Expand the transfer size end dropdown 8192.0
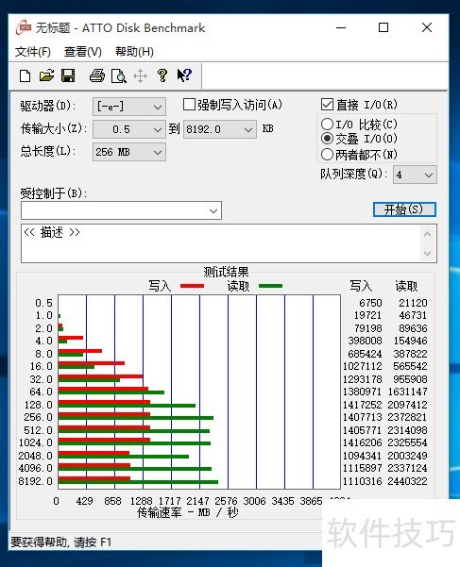The width and height of the screenshot is (460, 567). [x=220, y=129]
